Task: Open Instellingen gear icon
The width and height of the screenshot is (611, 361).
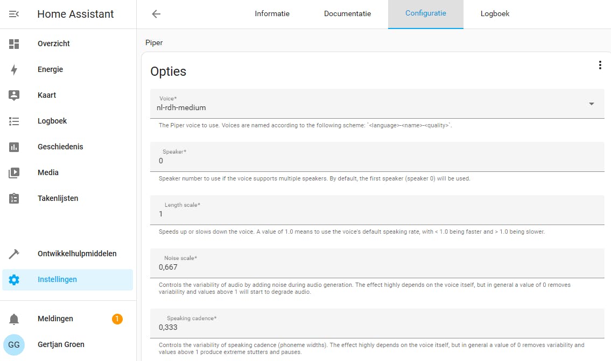Action: point(14,279)
